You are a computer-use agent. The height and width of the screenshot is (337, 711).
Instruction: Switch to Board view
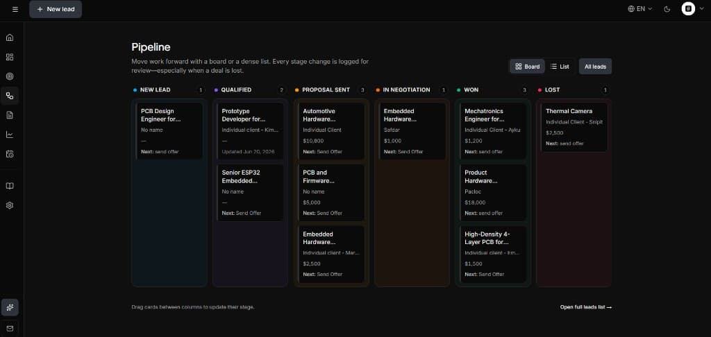528,67
